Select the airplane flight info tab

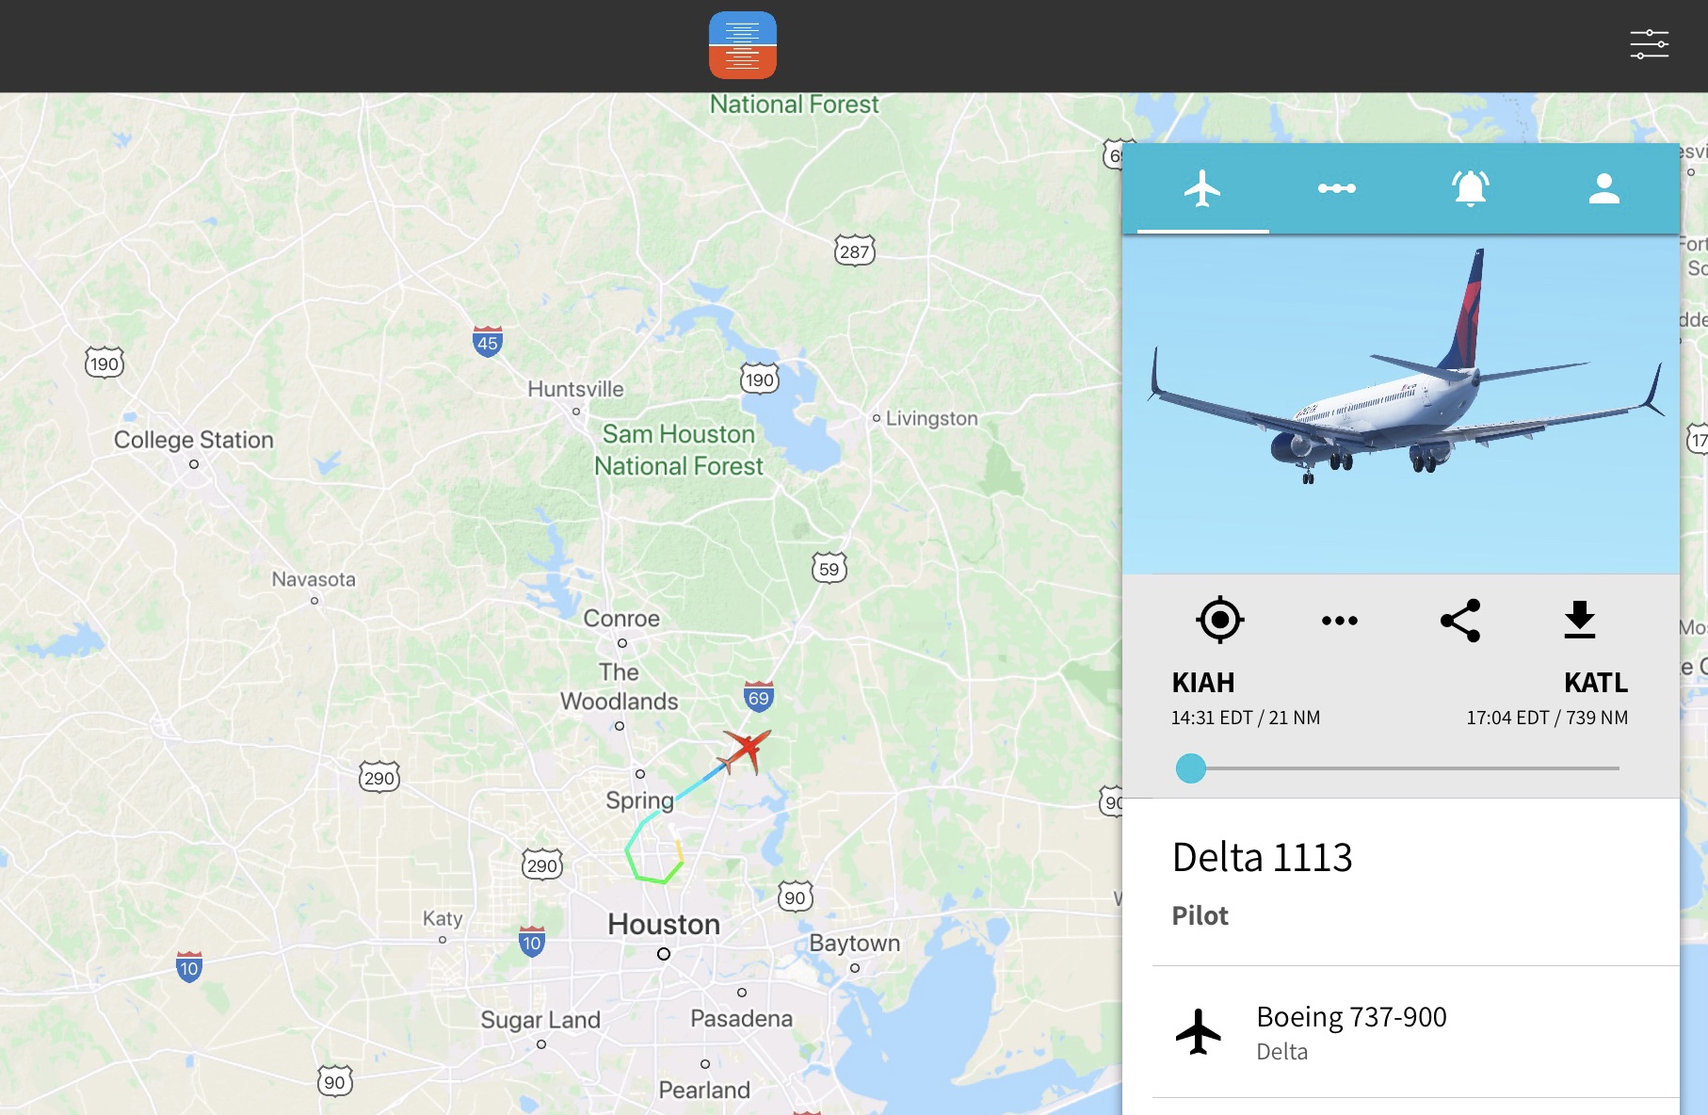pyautogui.click(x=1202, y=188)
